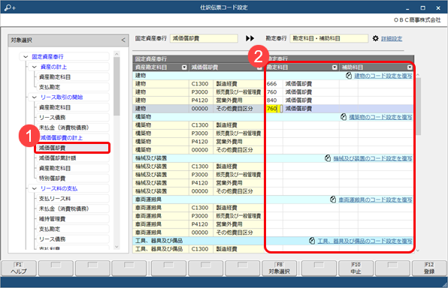Image resolution: width=448 pixels, height=288 pixels.
Task: Click the 勘定奉行 field showing 勘定科目・補助科目
Action: coord(329,38)
